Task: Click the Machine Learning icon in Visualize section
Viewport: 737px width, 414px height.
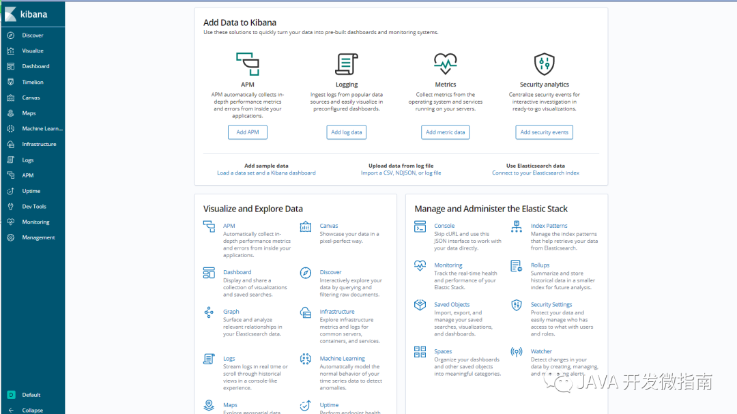Action: [306, 359]
